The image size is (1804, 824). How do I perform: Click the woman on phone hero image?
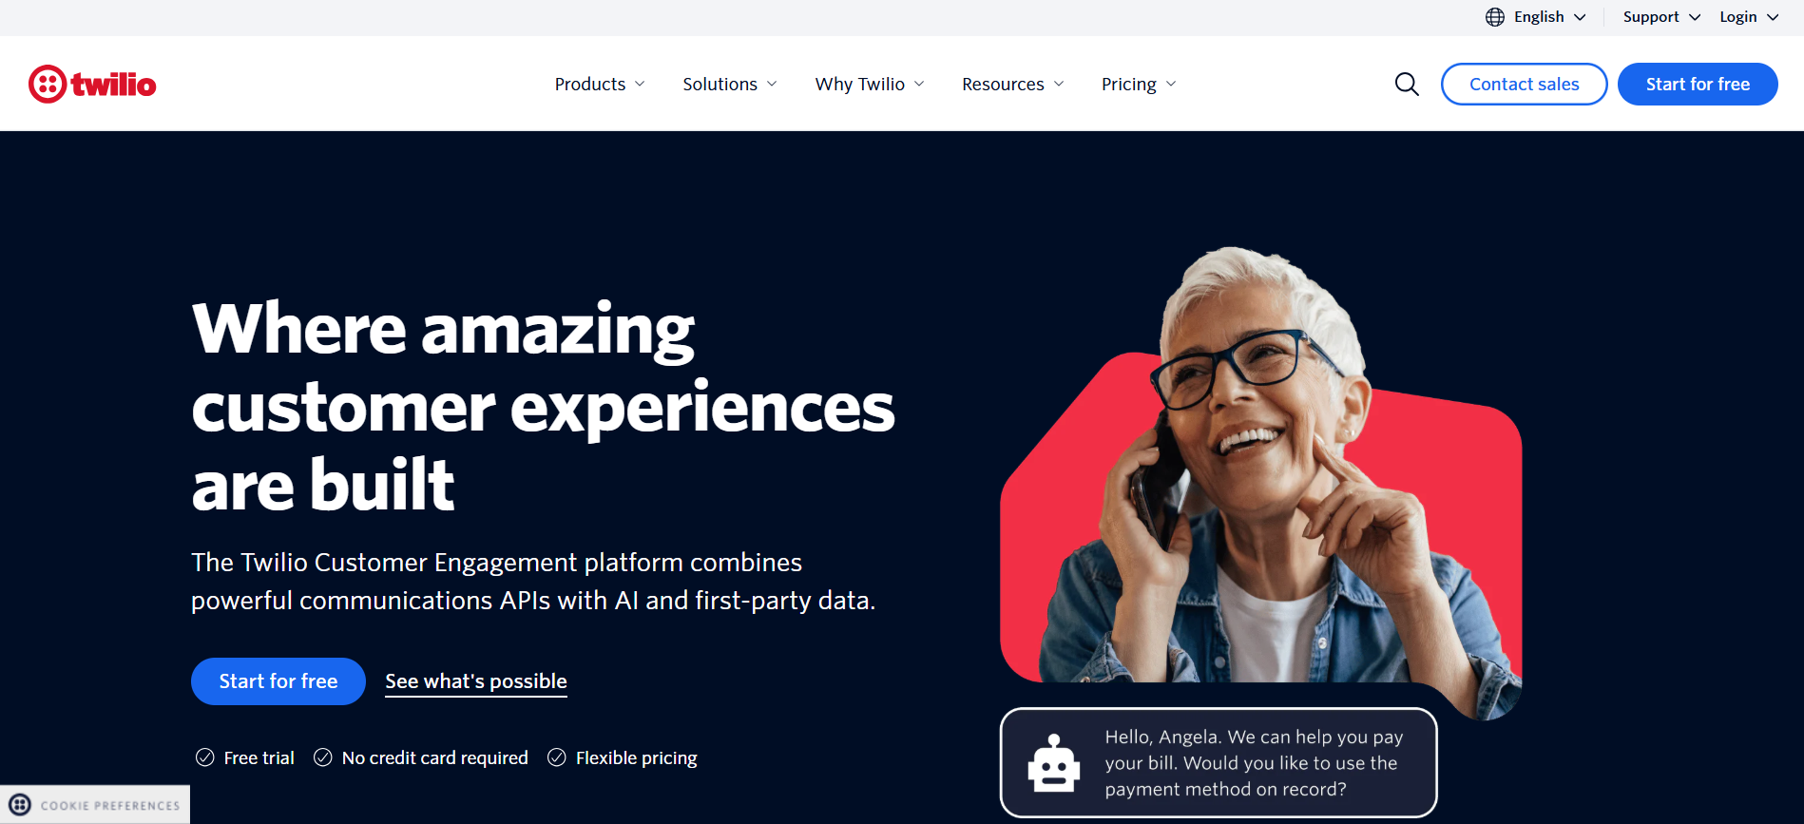1261,475
